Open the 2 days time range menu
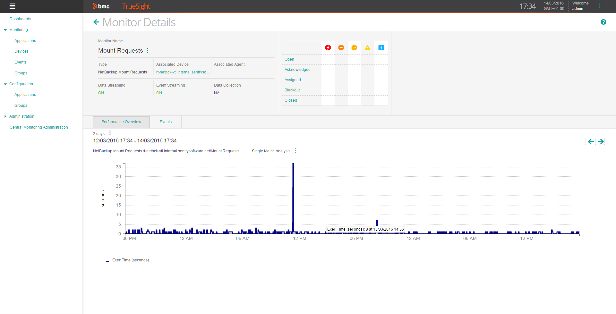This screenshot has width=616, height=314. (110, 133)
